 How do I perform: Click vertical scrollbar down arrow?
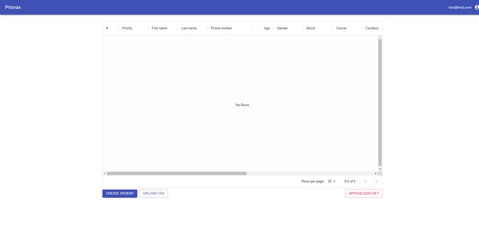[380, 169]
